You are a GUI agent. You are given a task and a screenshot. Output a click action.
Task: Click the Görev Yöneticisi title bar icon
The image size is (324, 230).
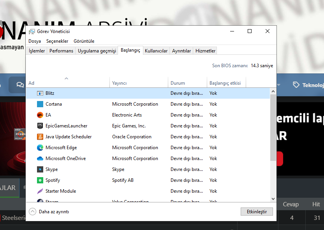click(x=32, y=31)
